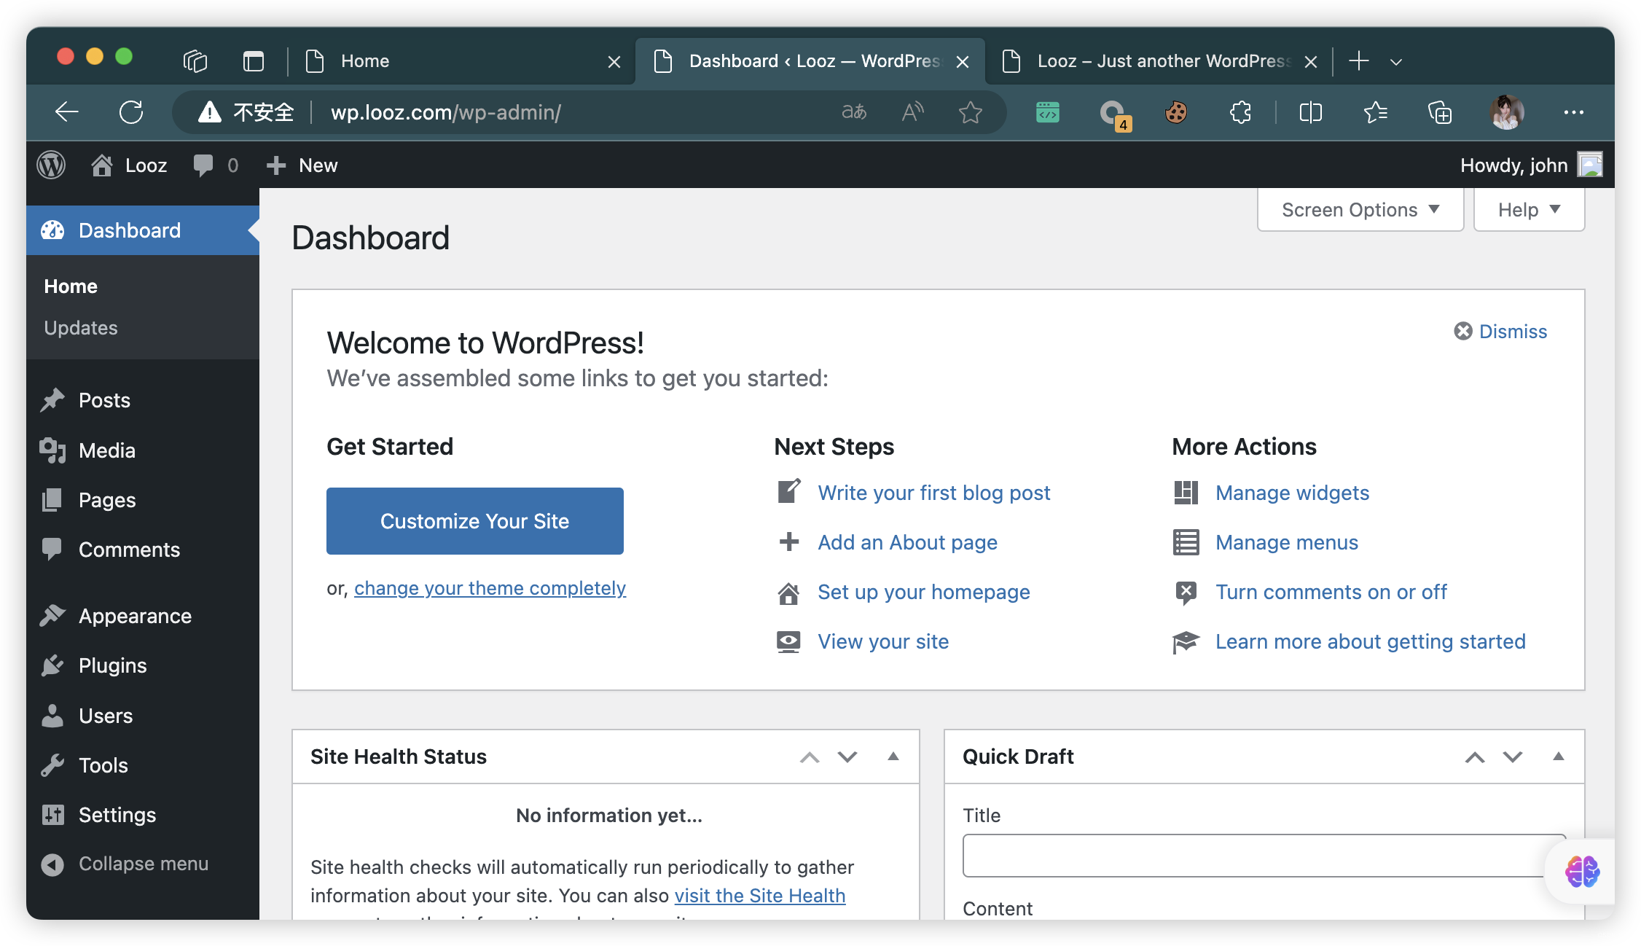Open Add an About page link
Screen dimensions: 1641x946
click(907, 542)
